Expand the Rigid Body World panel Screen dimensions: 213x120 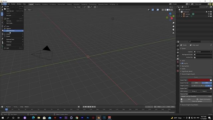click(187, 71)
